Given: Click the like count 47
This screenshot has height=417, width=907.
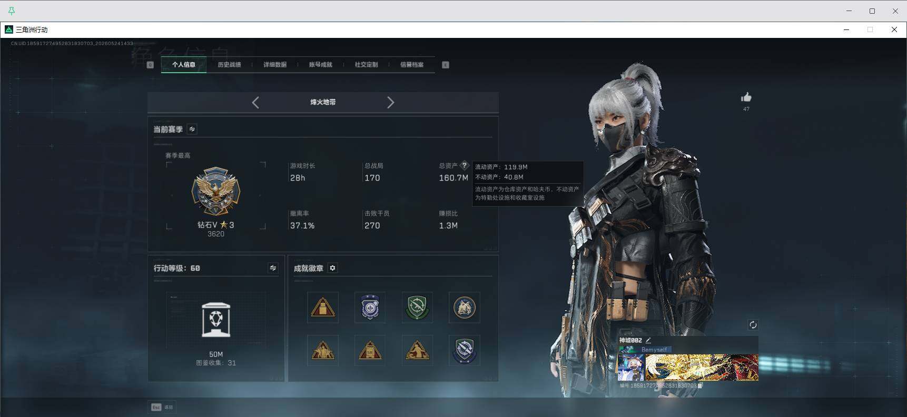Looking at the screenshot, I should click(x=746, y=109).
